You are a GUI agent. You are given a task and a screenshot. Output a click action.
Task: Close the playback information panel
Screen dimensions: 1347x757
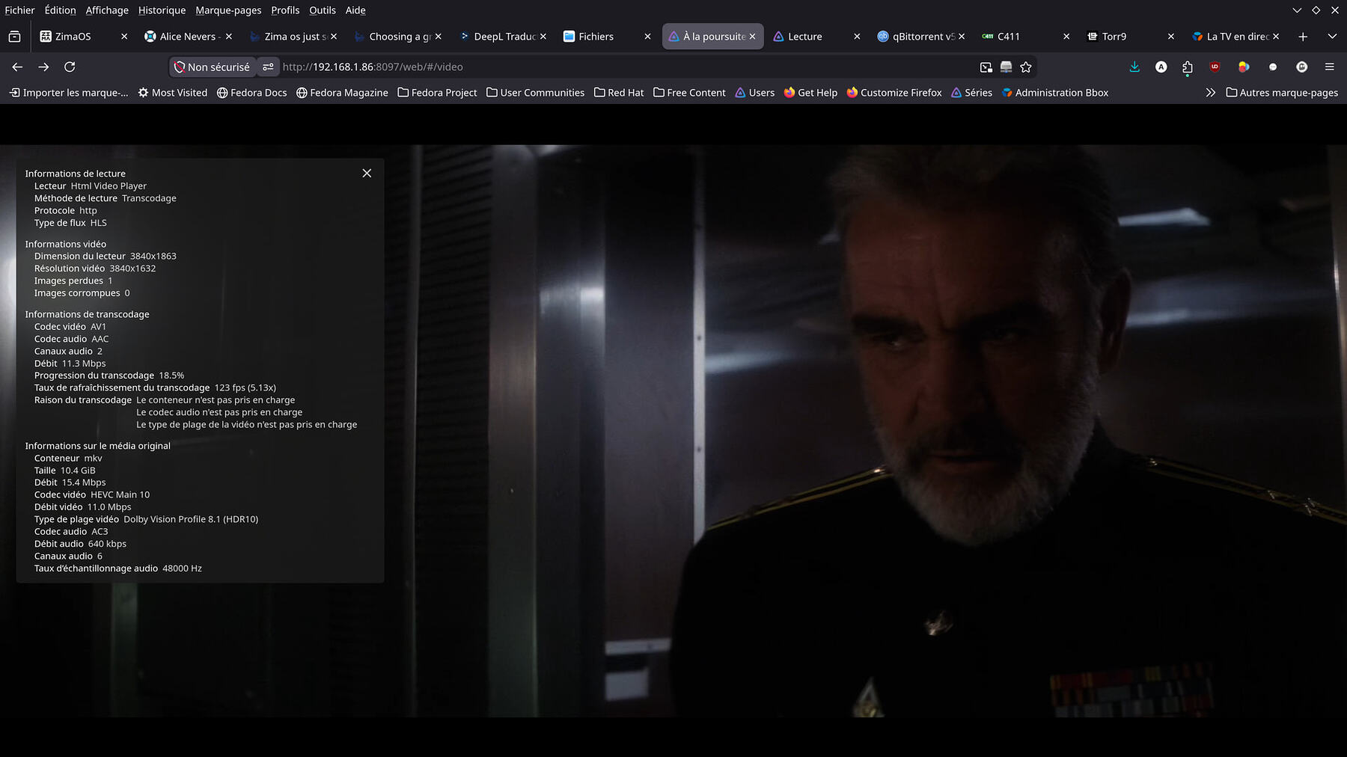tap(367, 174)
